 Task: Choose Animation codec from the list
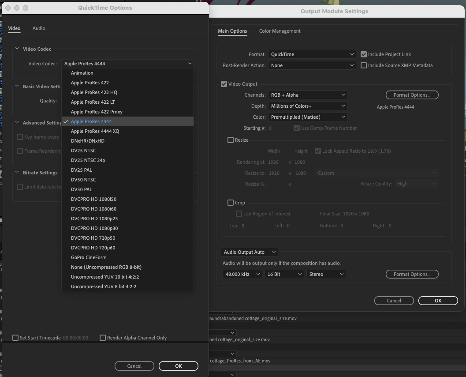[127, 73]
